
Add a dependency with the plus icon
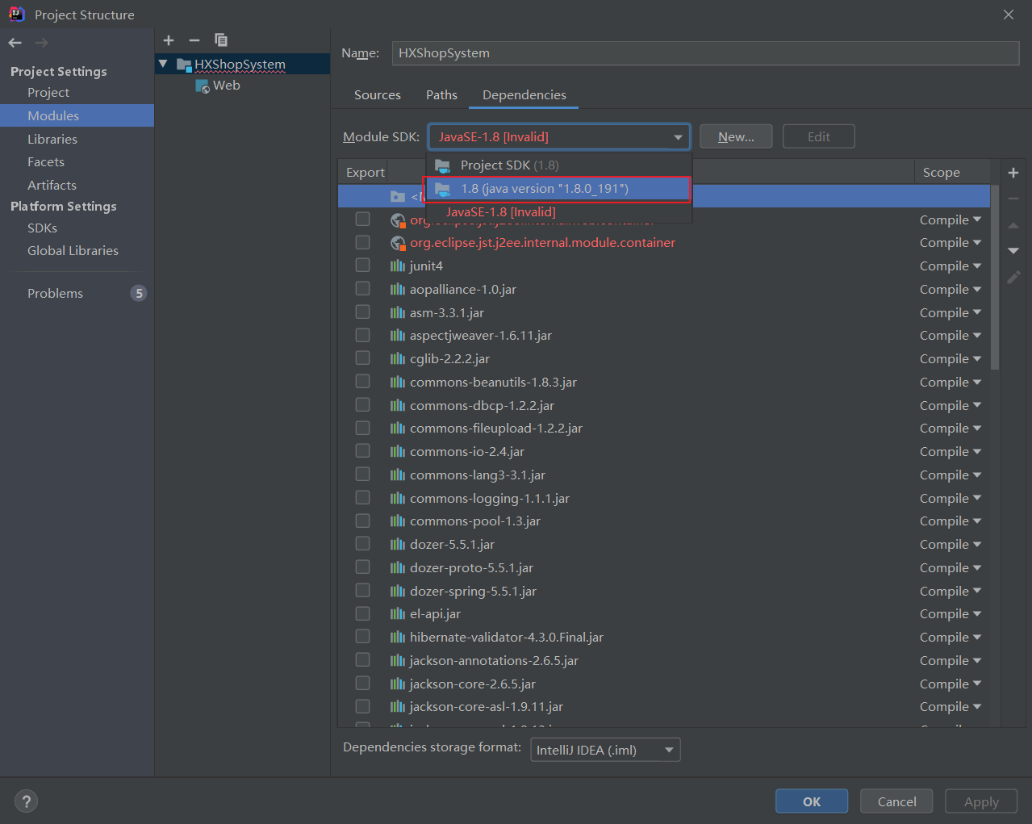click(x=1013, y=173)
